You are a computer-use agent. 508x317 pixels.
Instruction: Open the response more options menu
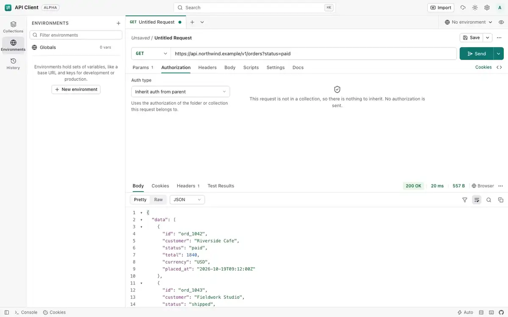[x=500, y=186]
